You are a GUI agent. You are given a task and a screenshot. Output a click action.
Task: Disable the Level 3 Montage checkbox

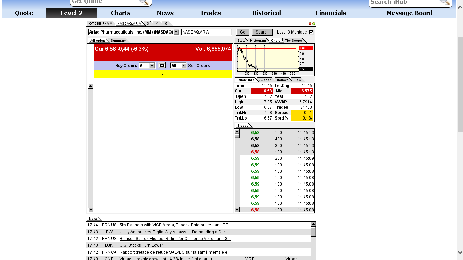point(310,32)
